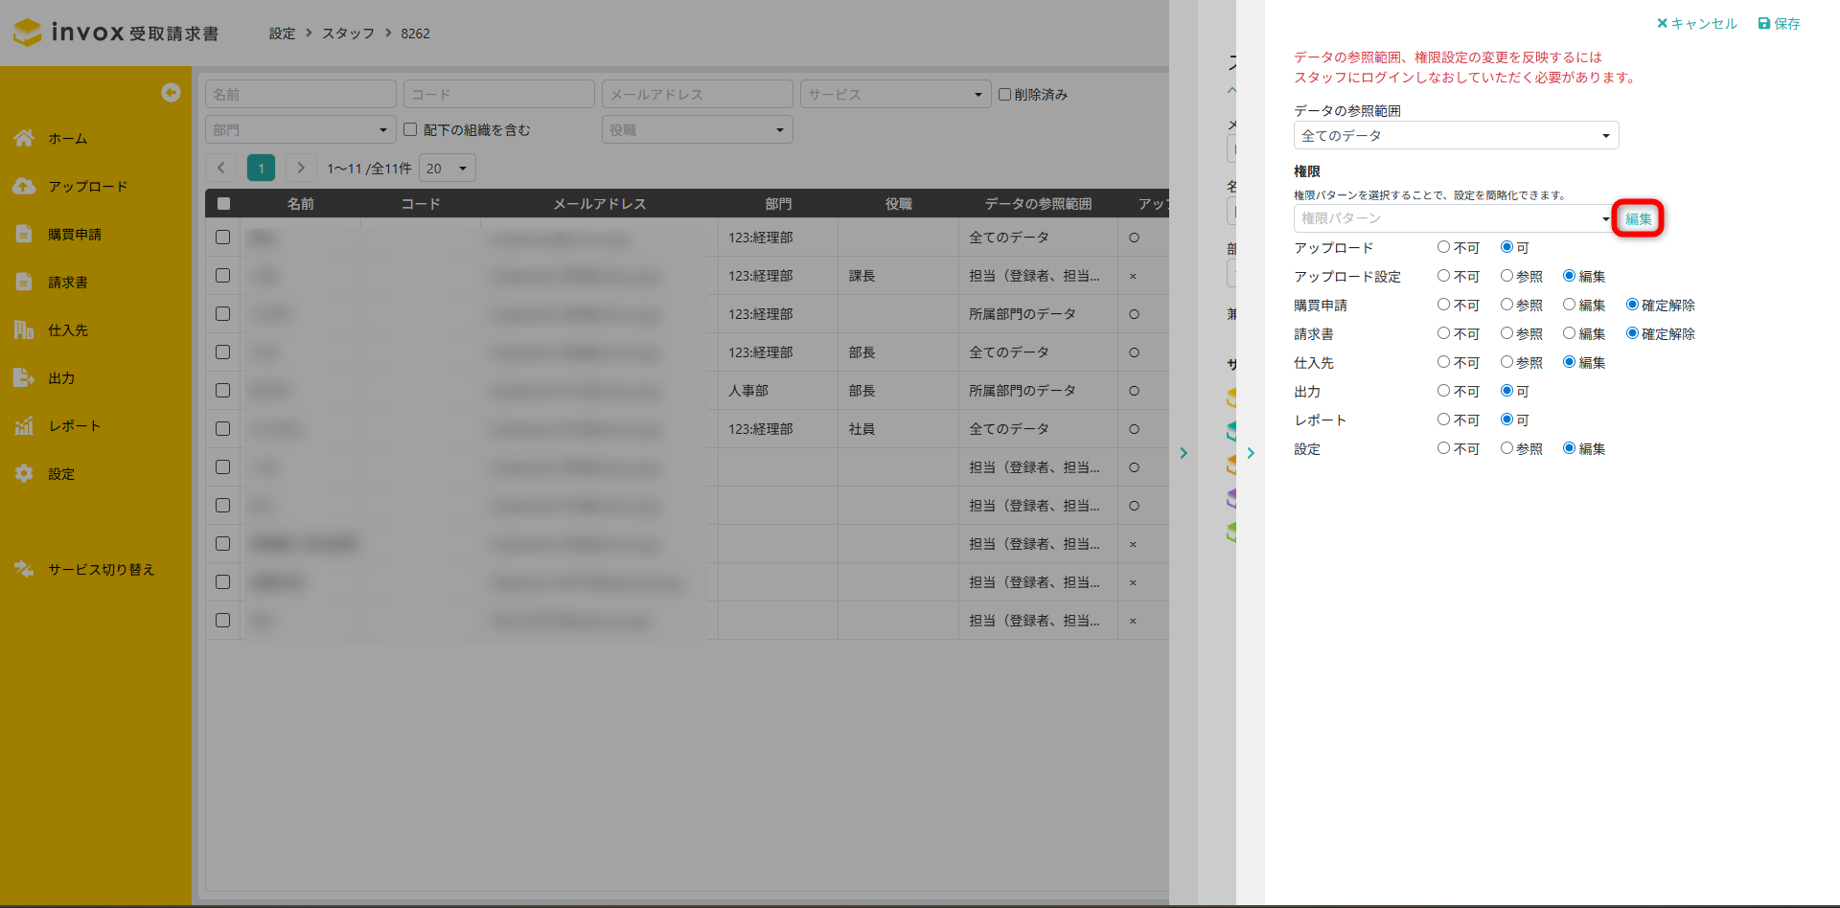
Task: Set アップロード permission to 不可
Action: [1443, 247]
